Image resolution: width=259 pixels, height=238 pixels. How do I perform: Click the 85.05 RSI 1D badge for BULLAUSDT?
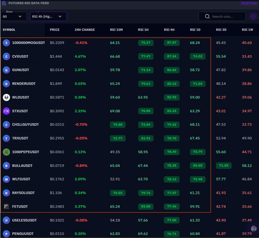(197, 165)
